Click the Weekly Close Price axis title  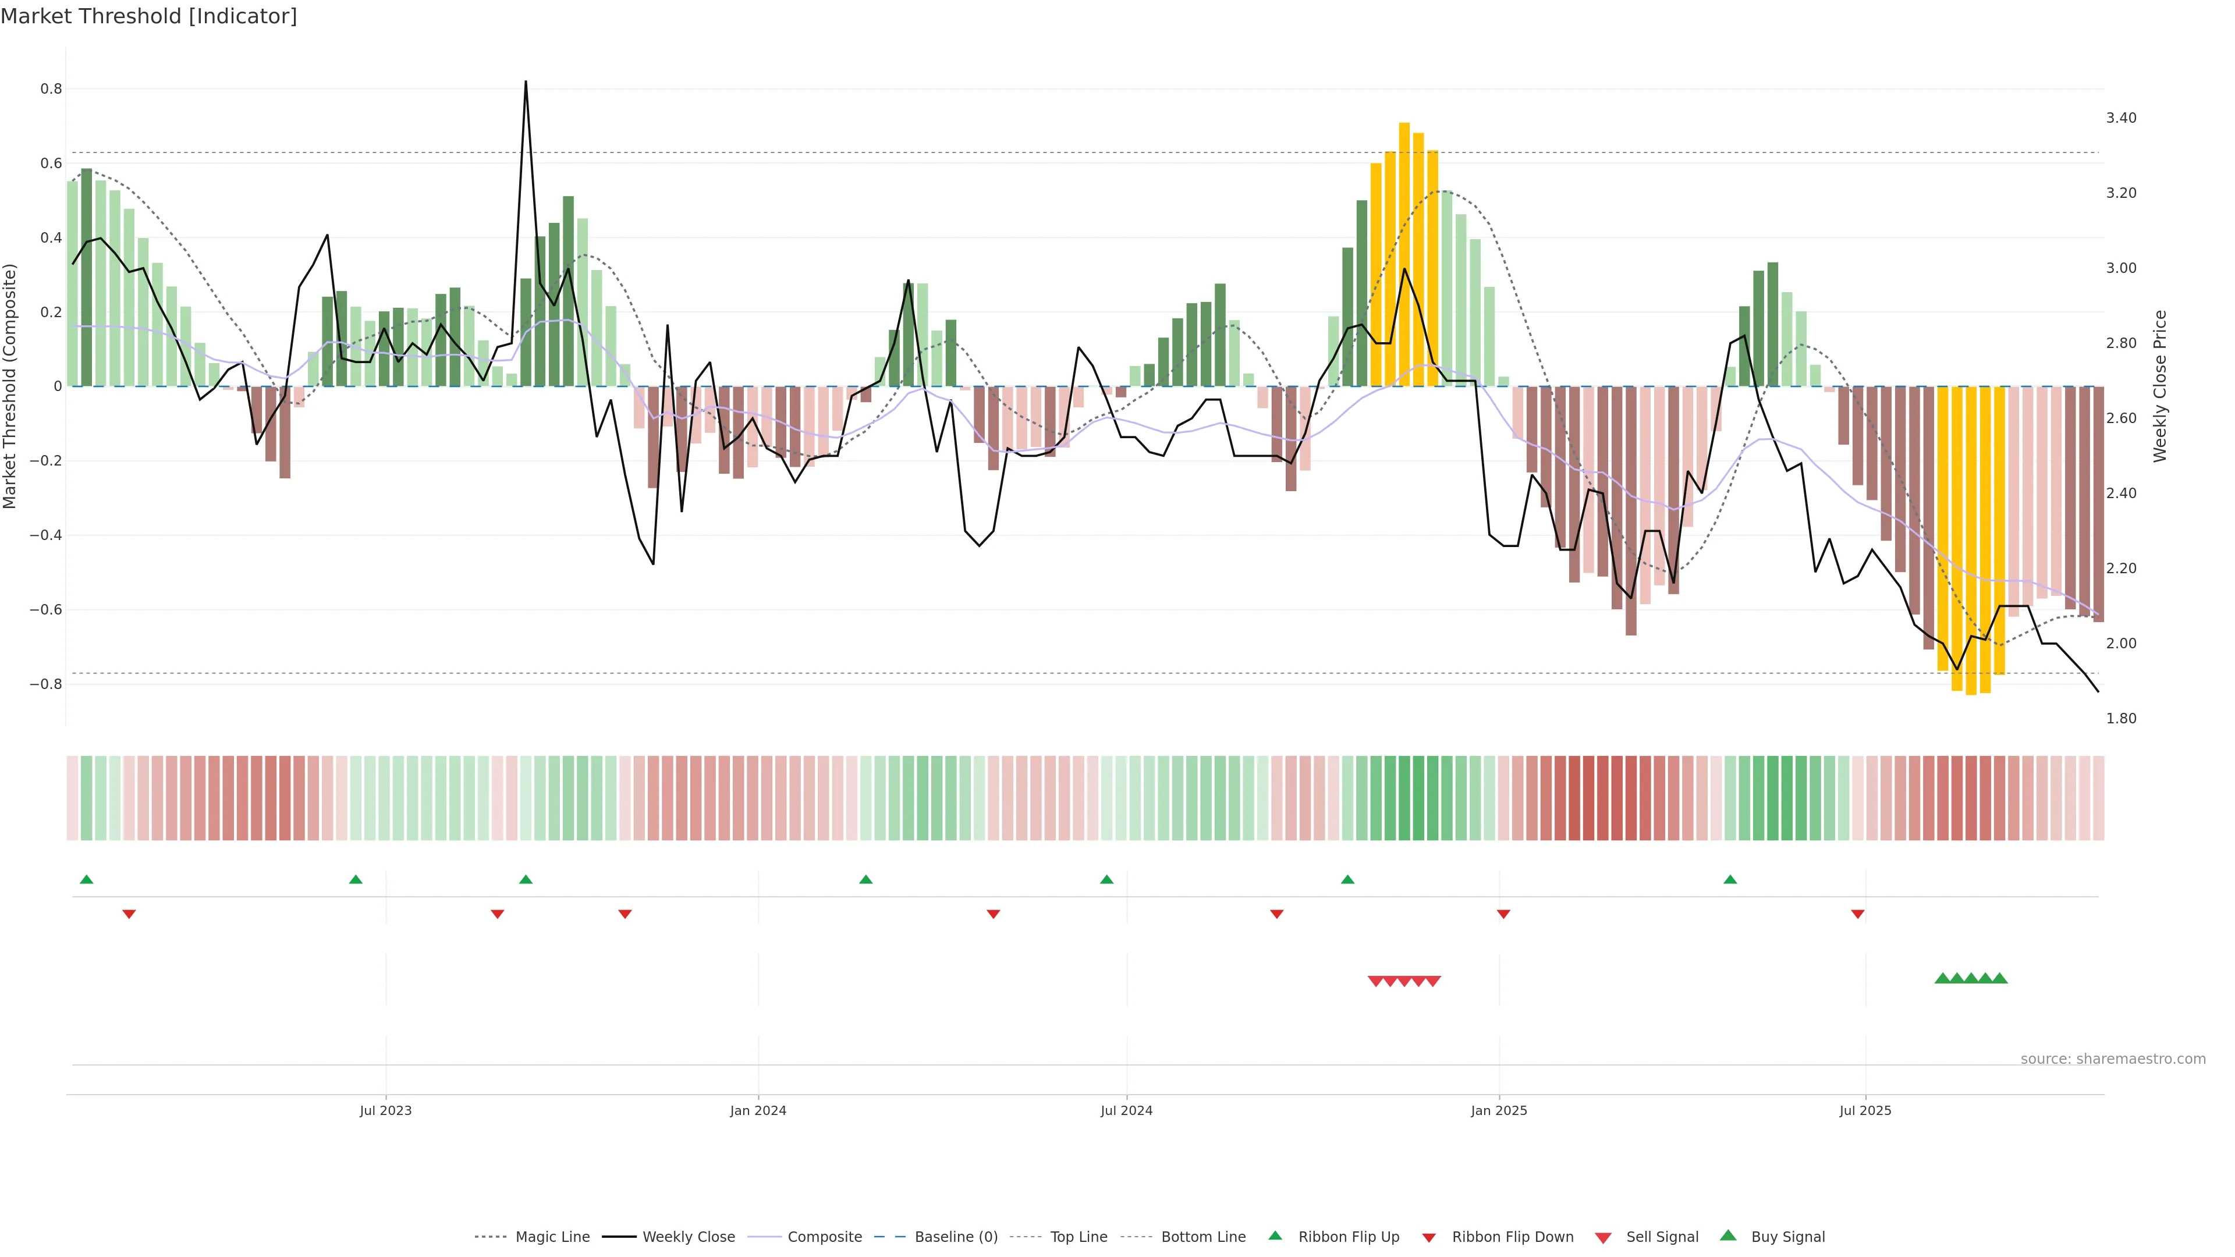(x=2159, y=386)
